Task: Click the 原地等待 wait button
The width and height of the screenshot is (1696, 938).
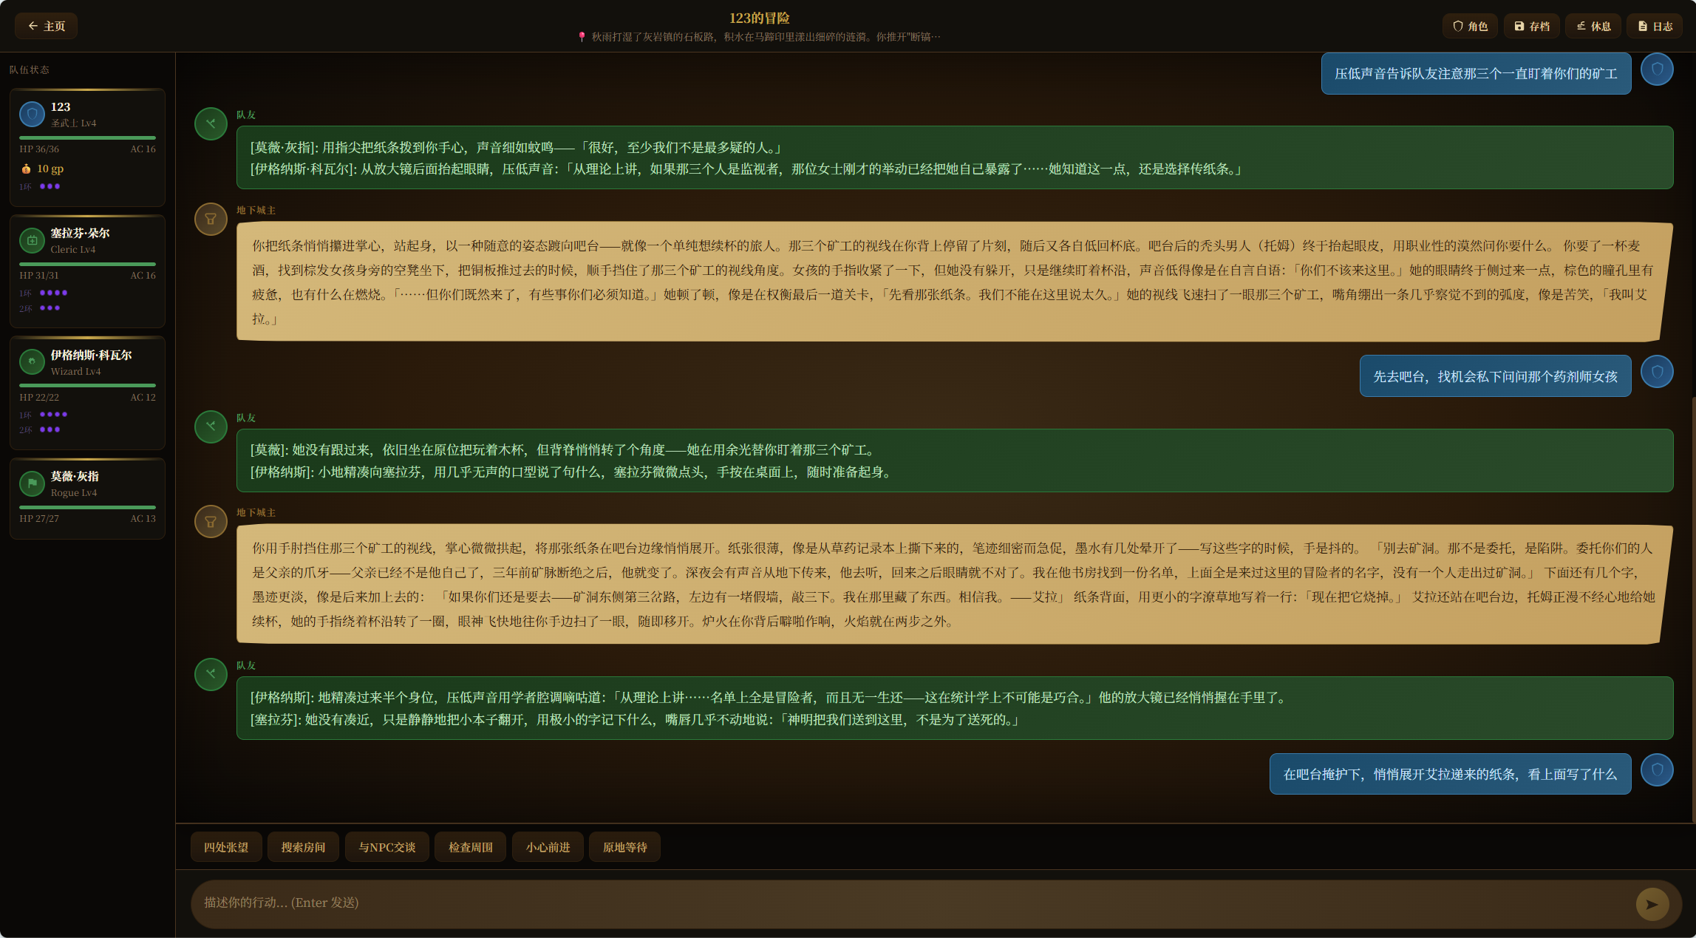Action: click(x=624, y=846)
